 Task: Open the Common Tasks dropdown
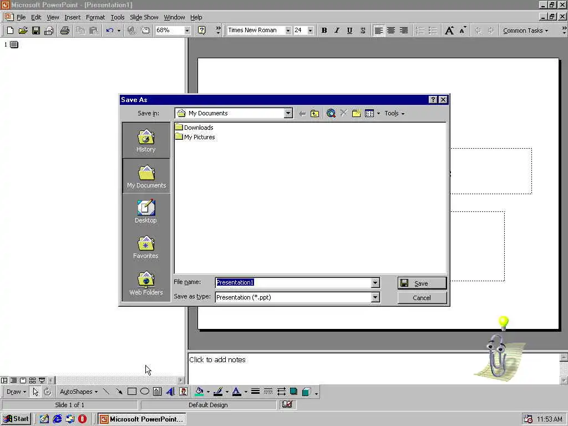click(525, 31)
